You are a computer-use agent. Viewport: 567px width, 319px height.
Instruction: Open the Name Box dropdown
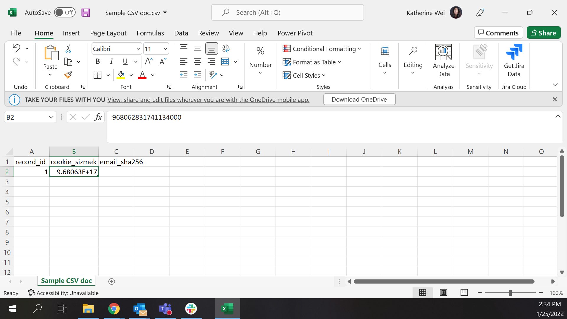[x=51, y=117]
